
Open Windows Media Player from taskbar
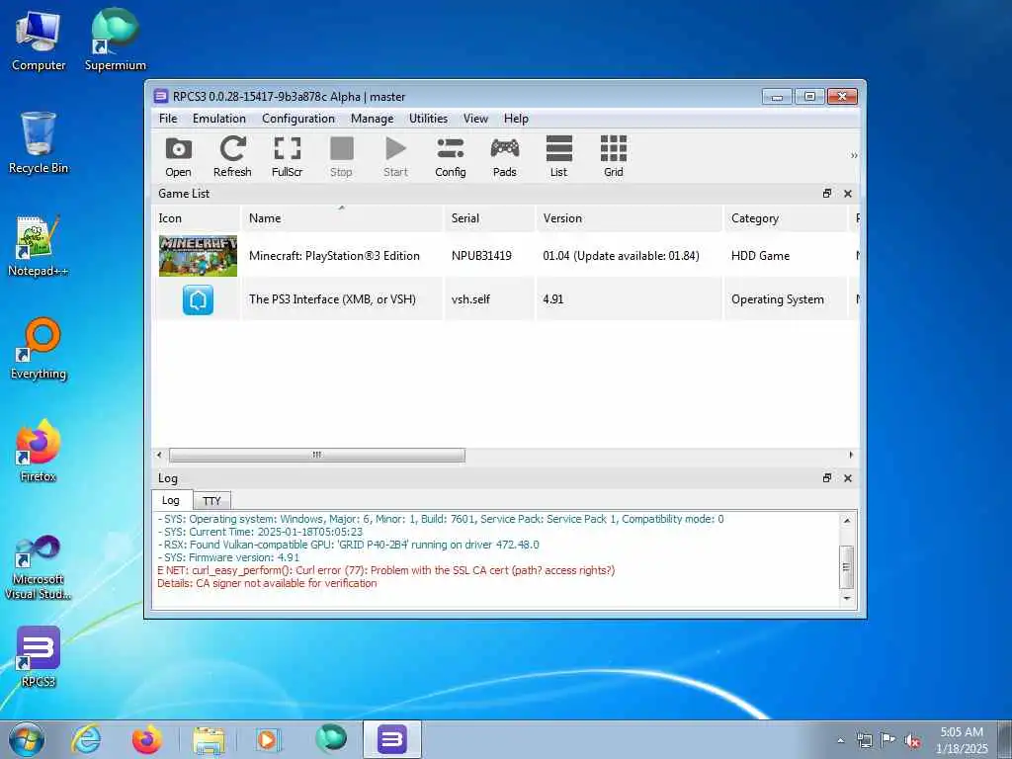(x=267, y=739)
